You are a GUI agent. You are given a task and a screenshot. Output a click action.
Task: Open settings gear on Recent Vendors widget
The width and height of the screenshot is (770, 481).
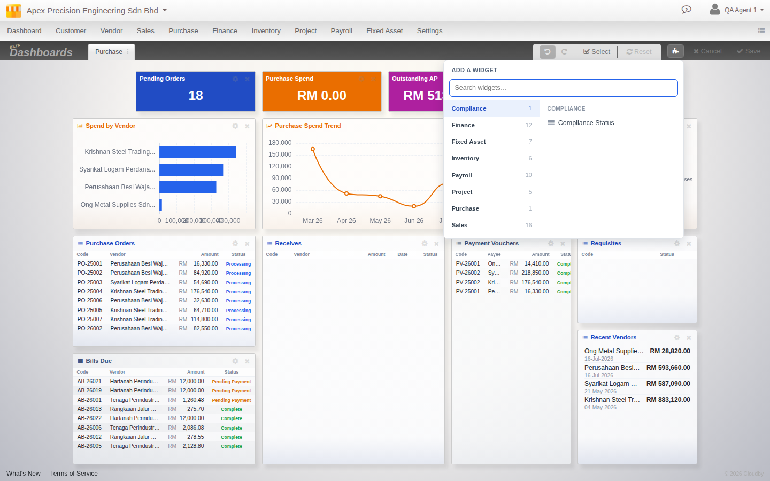pyautogui.click(x=677, y=338)
